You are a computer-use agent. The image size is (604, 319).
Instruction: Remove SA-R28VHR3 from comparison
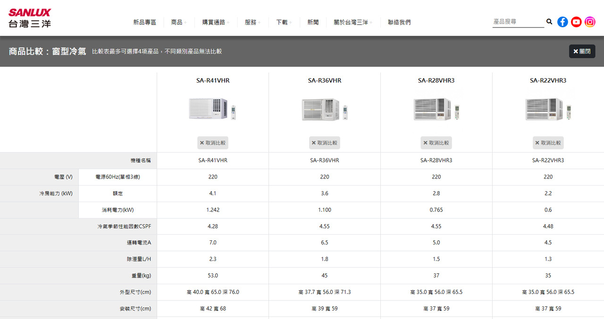[x=436, y=143]
